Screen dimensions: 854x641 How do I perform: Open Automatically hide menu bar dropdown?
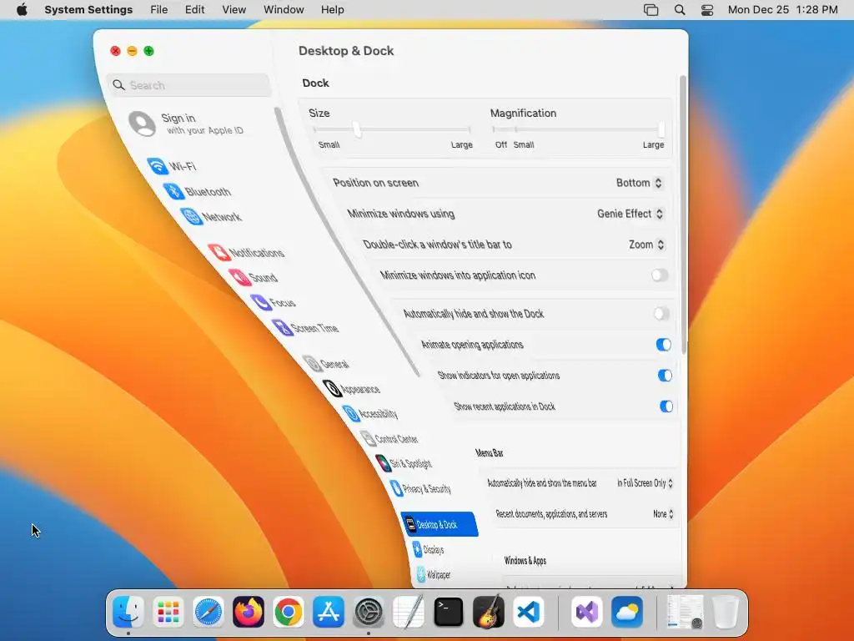[645, 483]
